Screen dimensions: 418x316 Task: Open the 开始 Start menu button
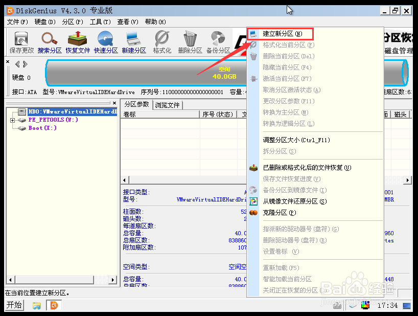point(14,305)
